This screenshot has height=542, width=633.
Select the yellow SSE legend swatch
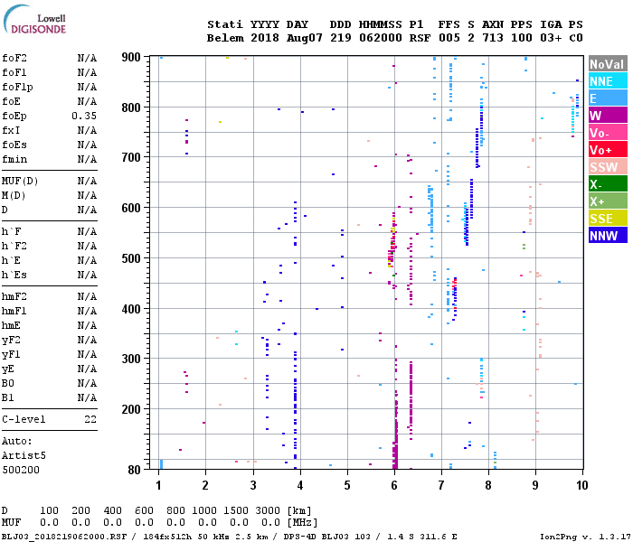[x=608, y=219]
